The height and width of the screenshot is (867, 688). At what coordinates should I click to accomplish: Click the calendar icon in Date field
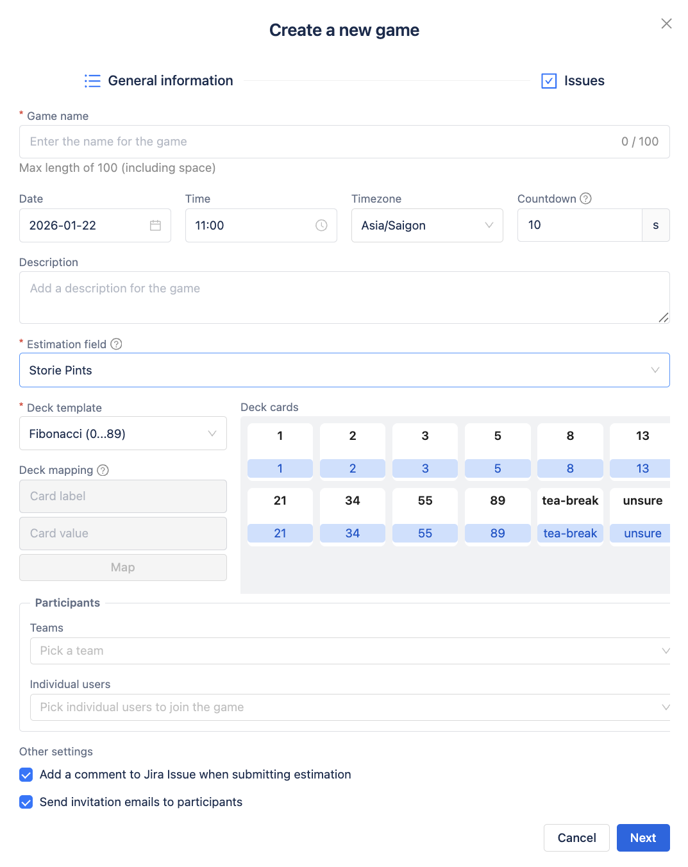coord(155,226)
